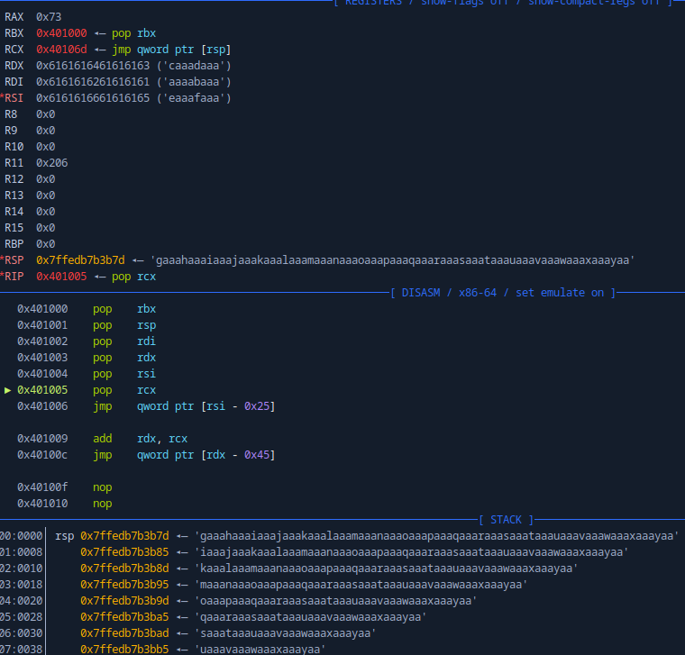Image resolution: width=685 pixels, height=655 pixels.
Task: Select the RIP register value 0x401005
Action: point(61,277)
